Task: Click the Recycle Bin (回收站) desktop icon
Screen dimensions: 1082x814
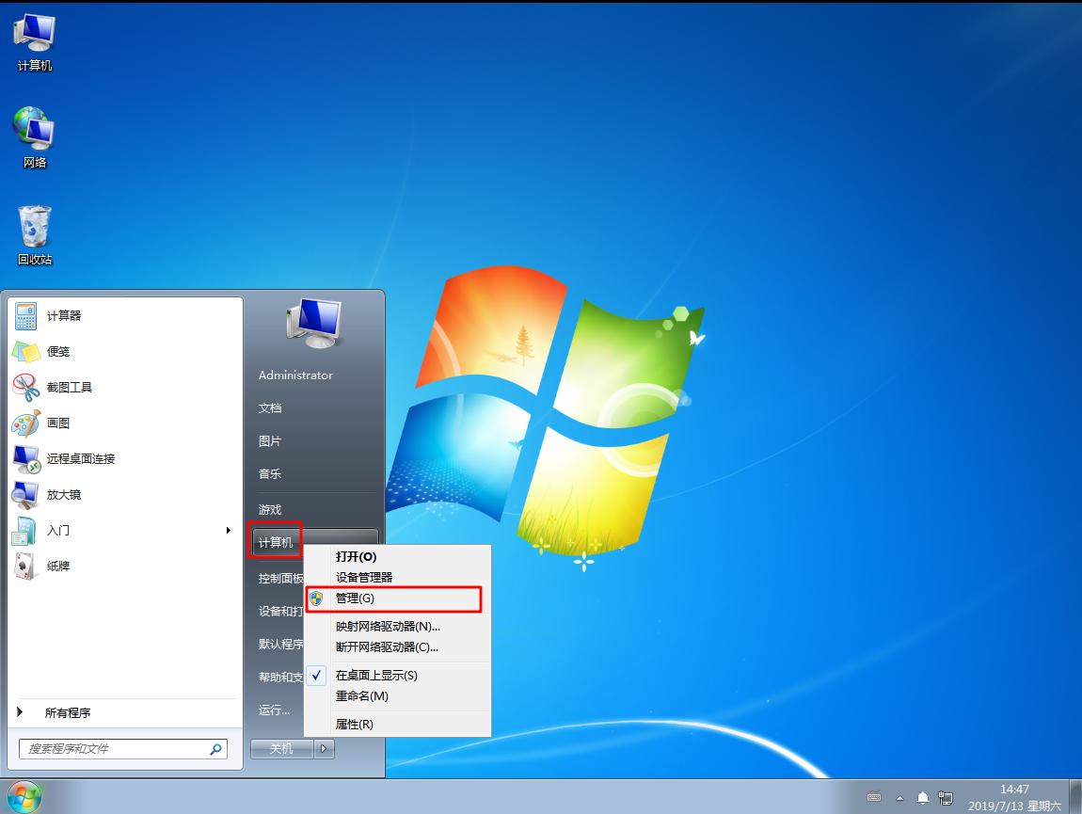Action: point(35,229)
